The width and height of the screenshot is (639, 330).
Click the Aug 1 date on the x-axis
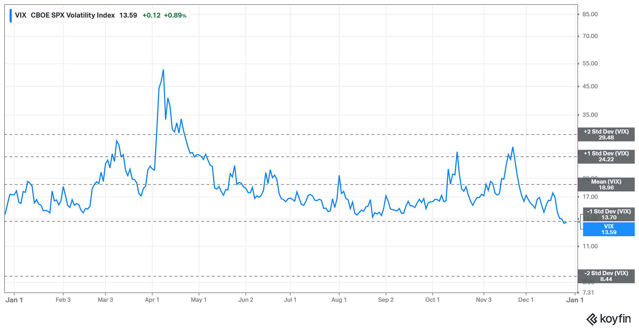[339, 300]
